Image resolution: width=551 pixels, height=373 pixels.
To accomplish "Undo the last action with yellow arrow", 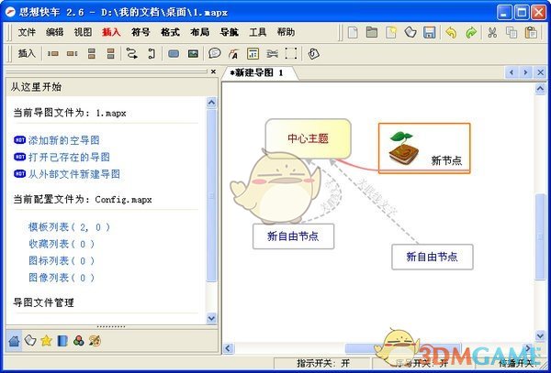I will pos(451,33).
